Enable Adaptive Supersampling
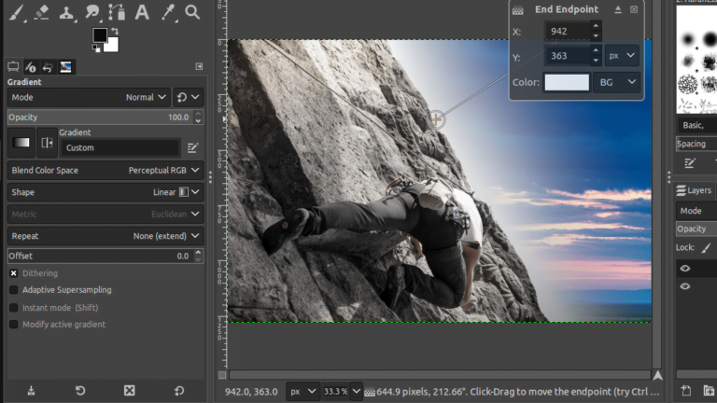 point(14,290)
